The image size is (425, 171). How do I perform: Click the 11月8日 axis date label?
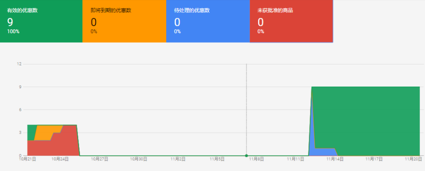pyautogui.click(x=256, y=159)
